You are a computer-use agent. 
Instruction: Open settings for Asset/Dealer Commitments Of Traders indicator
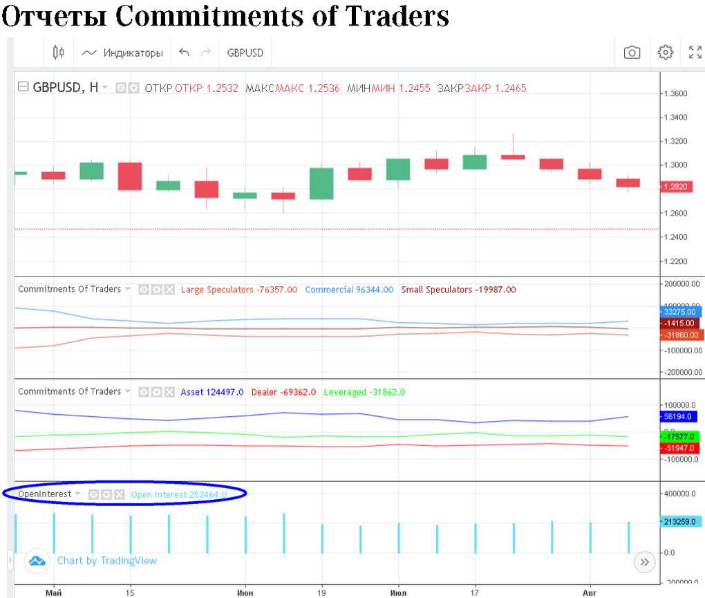coord(157,392)
